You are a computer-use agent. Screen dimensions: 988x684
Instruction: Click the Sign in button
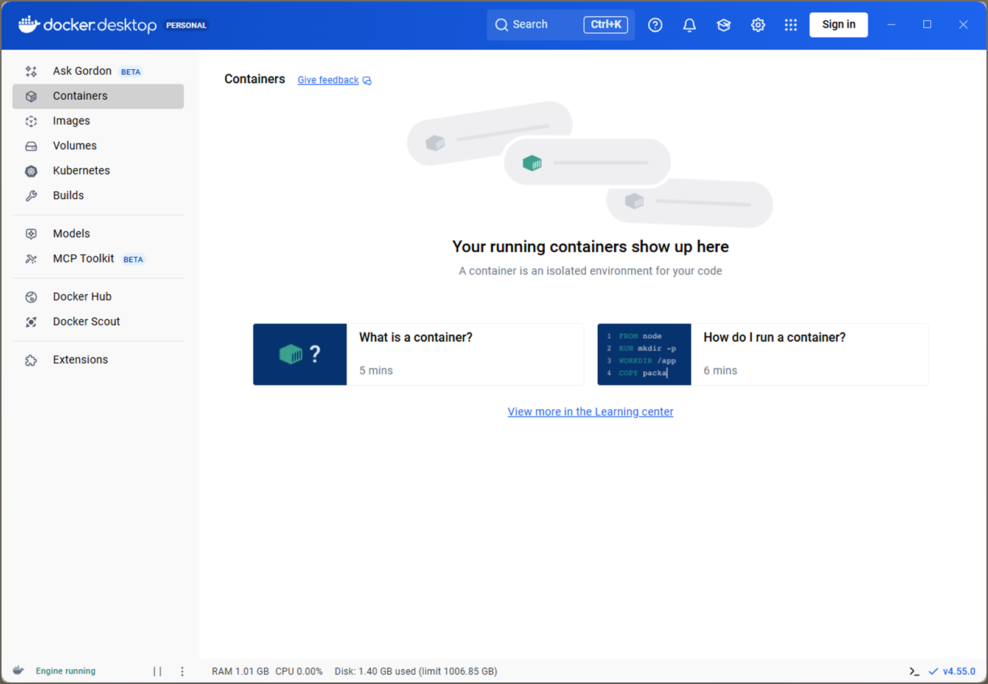coord(838,25)
